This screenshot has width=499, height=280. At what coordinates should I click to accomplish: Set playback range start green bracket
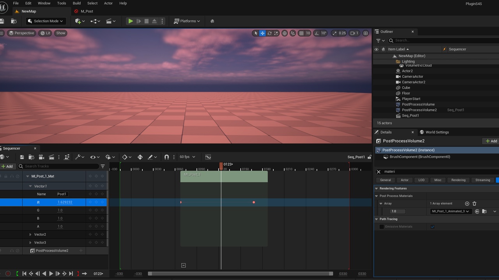pos(17,274)
